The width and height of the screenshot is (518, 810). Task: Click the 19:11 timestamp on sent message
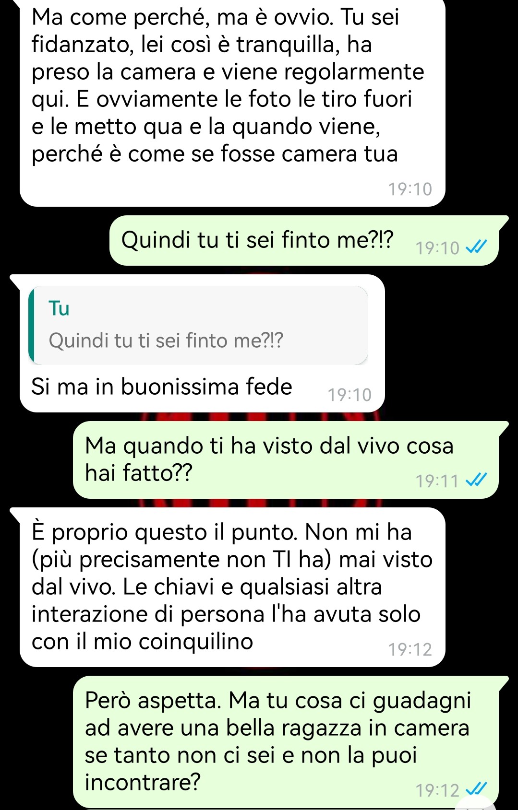point(437,481)
